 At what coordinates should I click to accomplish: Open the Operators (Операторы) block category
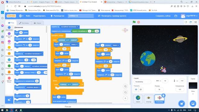9,67
